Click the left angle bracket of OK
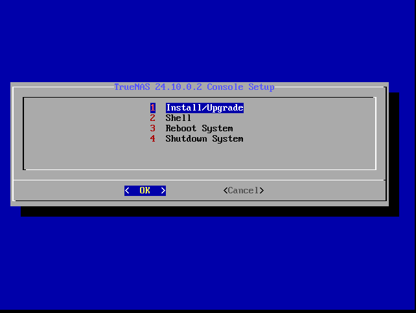The width and height of the screenshot is (416, 313). [127, 191]
